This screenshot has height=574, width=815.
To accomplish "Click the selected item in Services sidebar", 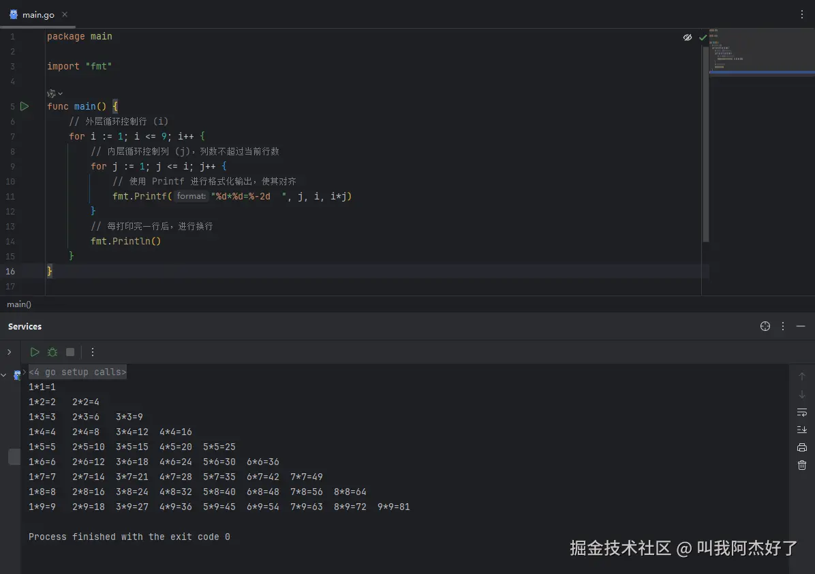I will tap(14, 457).
